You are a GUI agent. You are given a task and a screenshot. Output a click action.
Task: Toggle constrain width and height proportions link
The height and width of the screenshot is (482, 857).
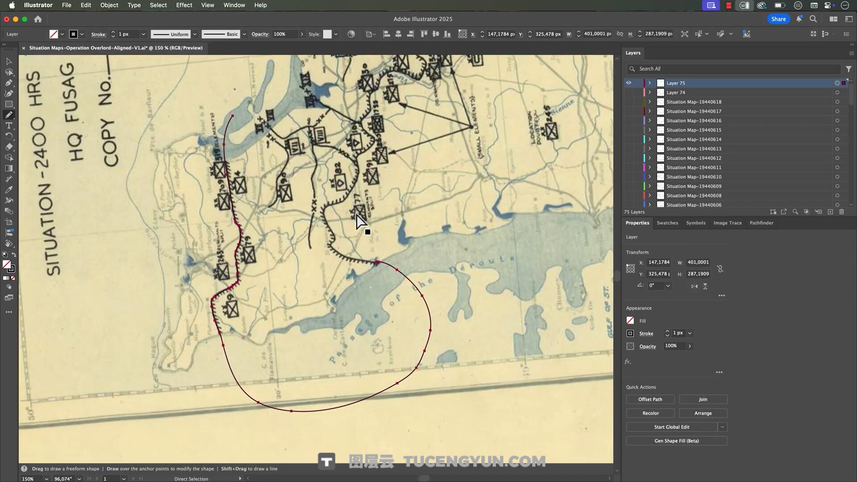click(720, 269)
